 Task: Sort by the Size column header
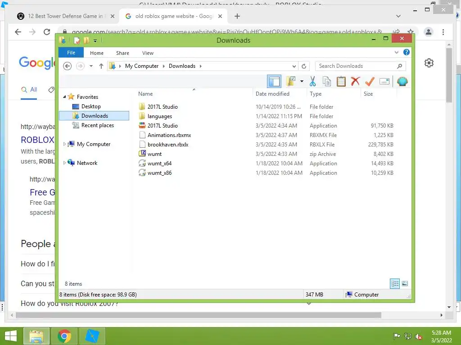click(x=379, y=93)
